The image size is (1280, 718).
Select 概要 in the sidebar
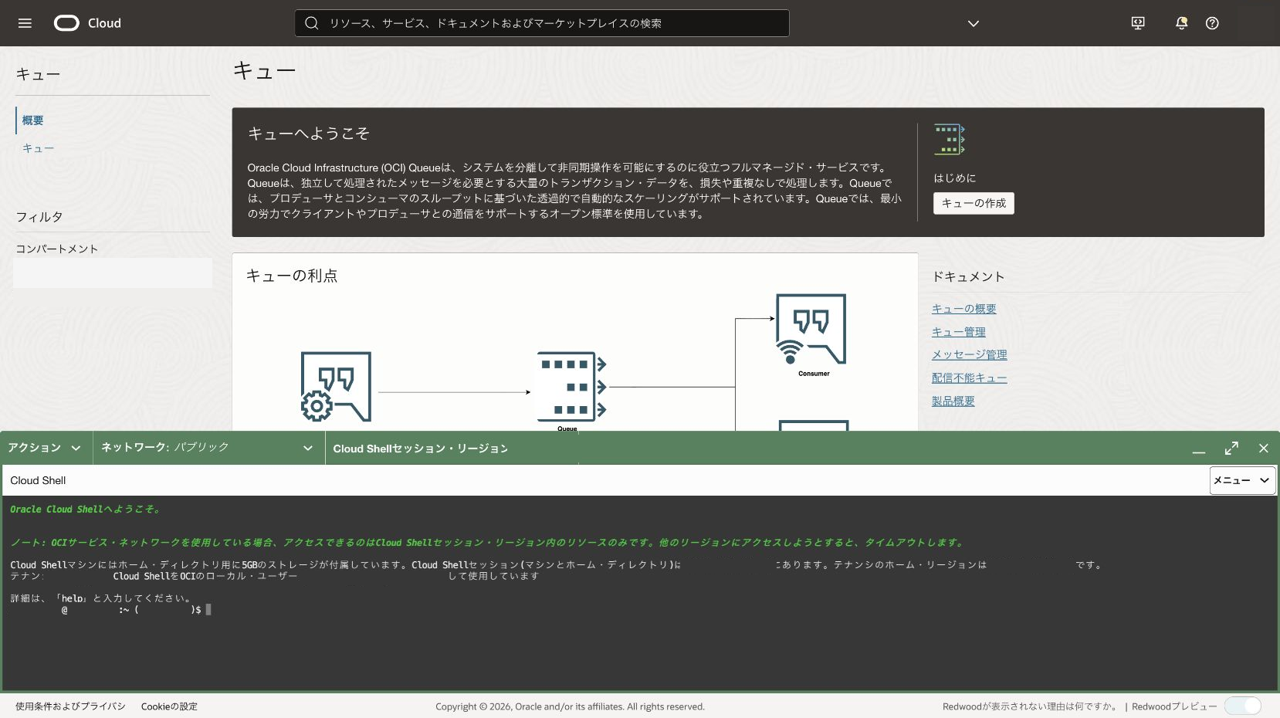(32, 120)
